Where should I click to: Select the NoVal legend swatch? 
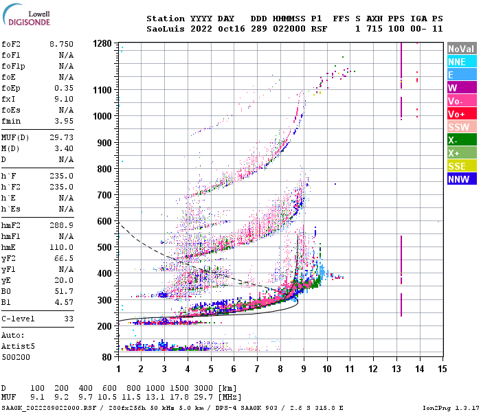(462, 49)
